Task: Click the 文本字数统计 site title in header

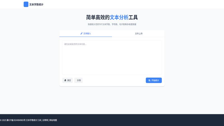Action: coord(36,4)
